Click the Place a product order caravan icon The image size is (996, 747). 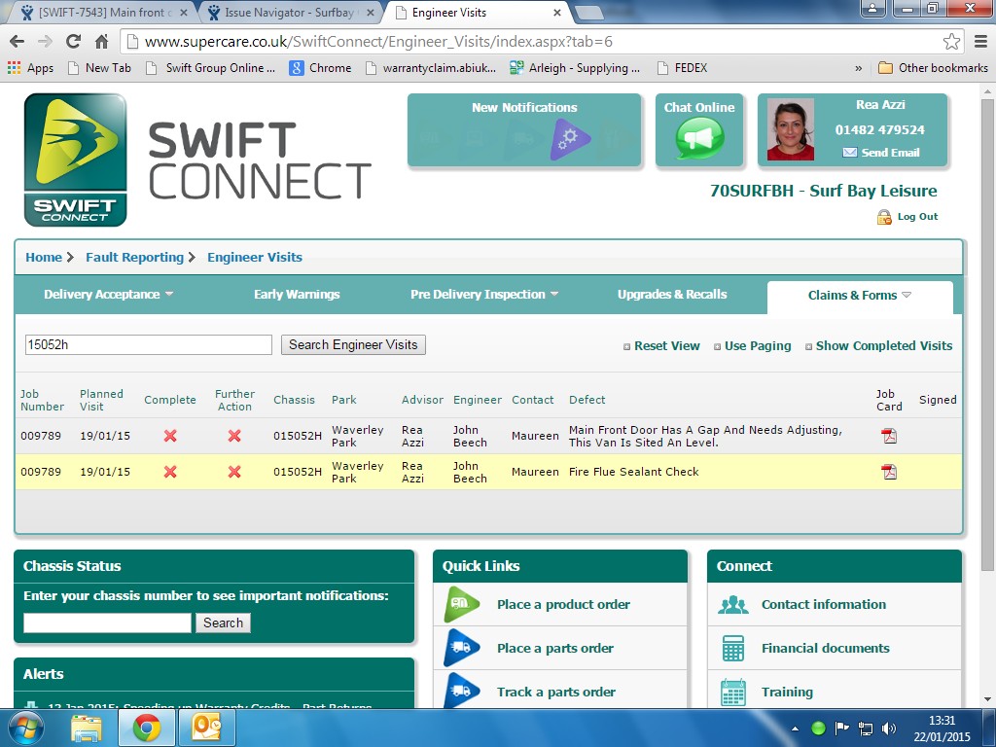[x=462, y=605]
